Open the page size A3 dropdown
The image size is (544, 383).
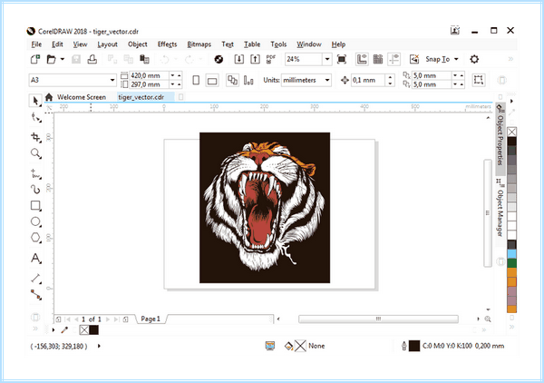[x=112, y=80]
